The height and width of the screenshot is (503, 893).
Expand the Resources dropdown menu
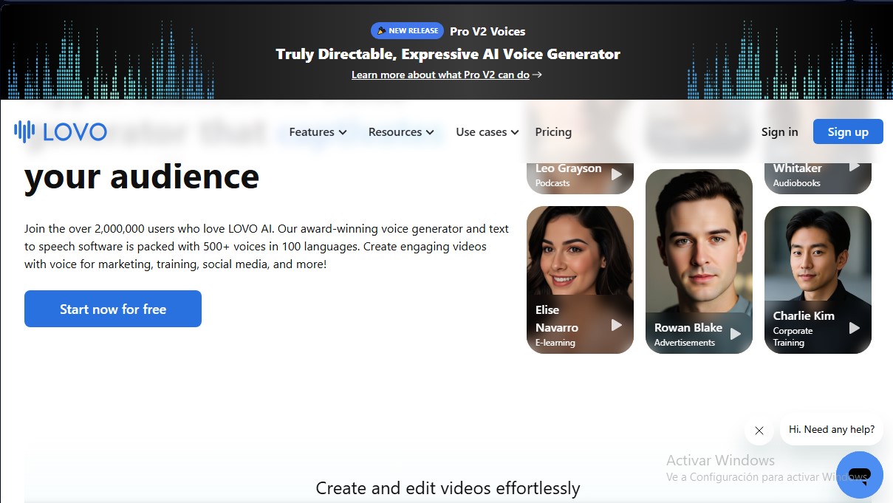point(403,132)
